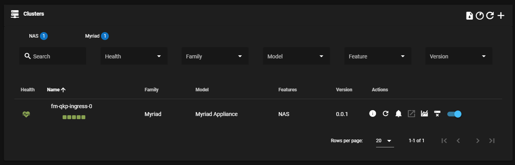Viewport: 515px width, 165px height.
Task: View info for fm-qkp-ingress-0
Action: [x=373, y=114]
